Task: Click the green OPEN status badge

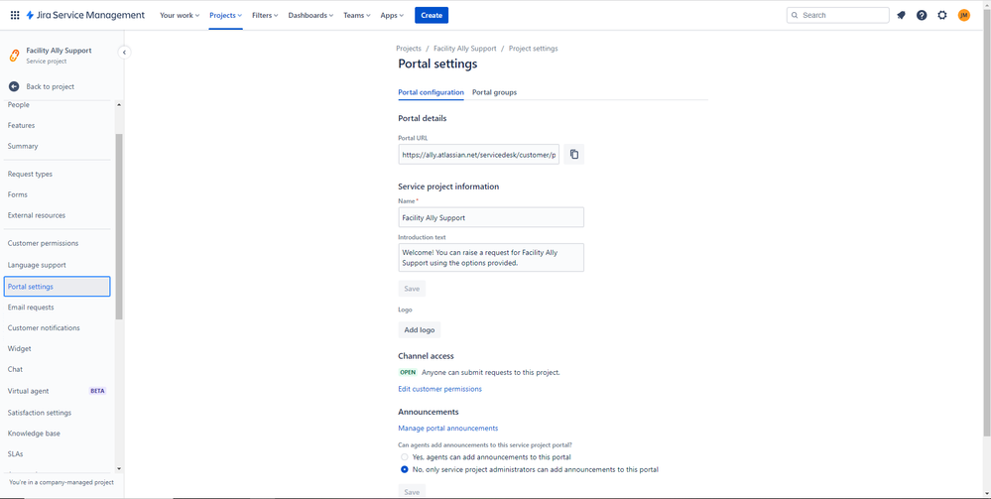Action: point(408,372)
